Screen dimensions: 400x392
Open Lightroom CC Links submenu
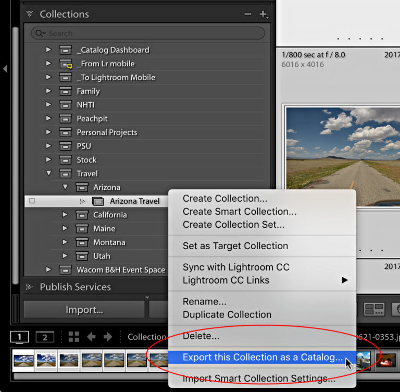[262, 280]
